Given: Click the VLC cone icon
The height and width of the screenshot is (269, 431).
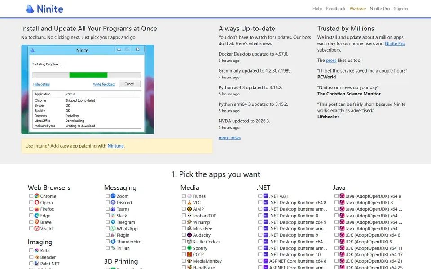Looking at the screenshot, I should (x=189, y=202).
